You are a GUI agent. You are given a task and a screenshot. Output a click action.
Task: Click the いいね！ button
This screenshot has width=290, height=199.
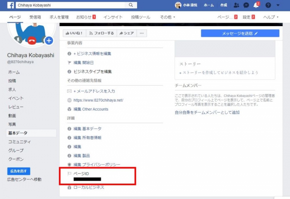74,33
